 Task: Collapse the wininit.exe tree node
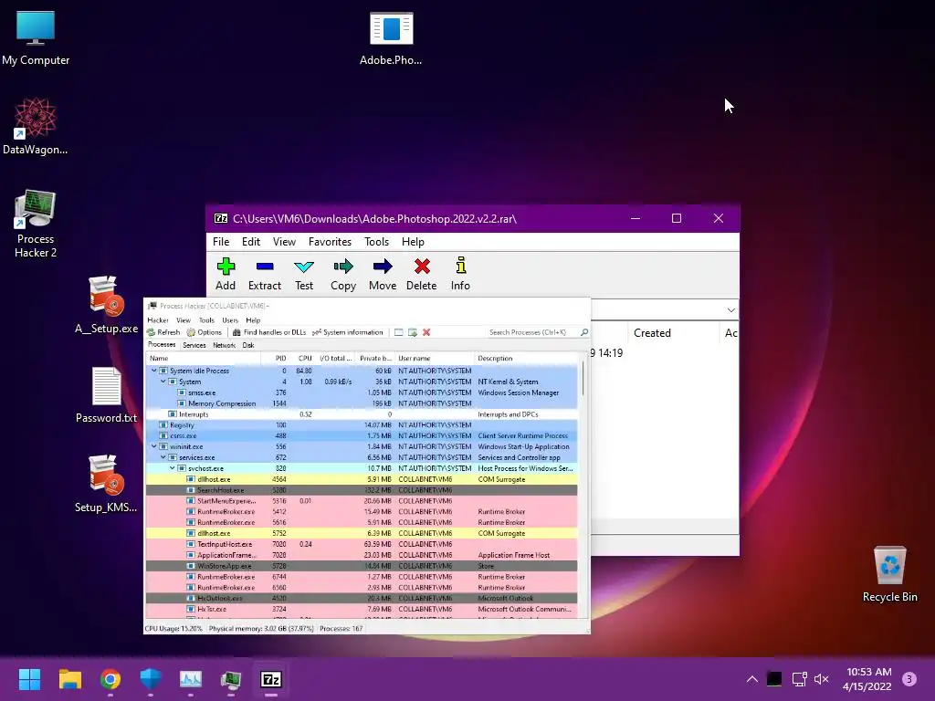point(153,445)
